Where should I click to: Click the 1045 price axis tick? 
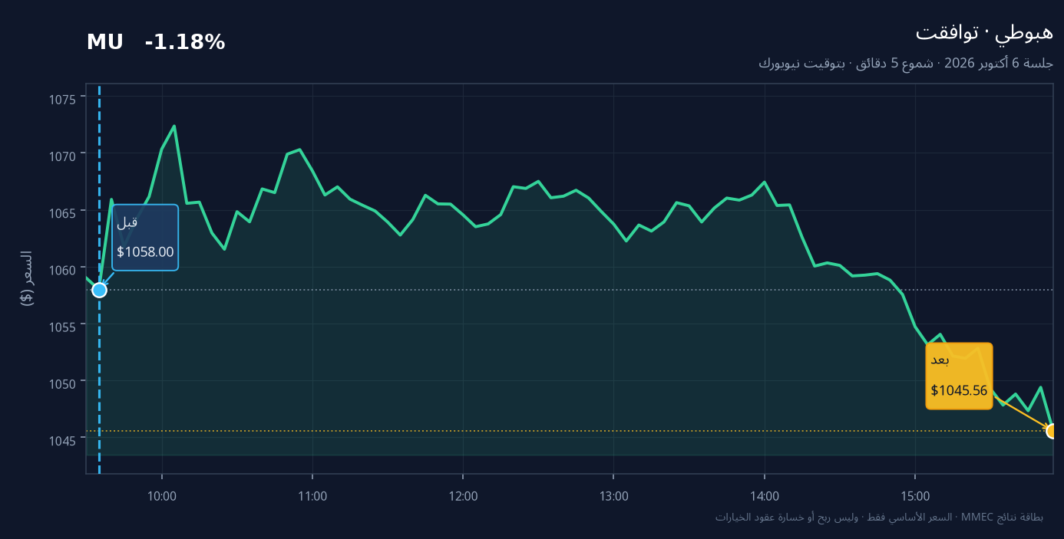point(63,439)
